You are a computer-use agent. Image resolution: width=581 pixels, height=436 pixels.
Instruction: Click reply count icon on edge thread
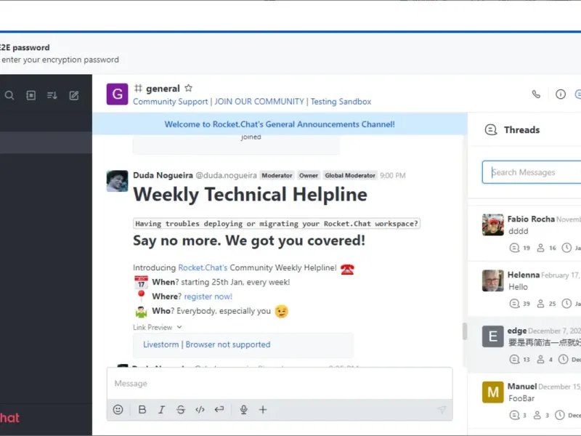pyautogui.click(x=514, y=359)
